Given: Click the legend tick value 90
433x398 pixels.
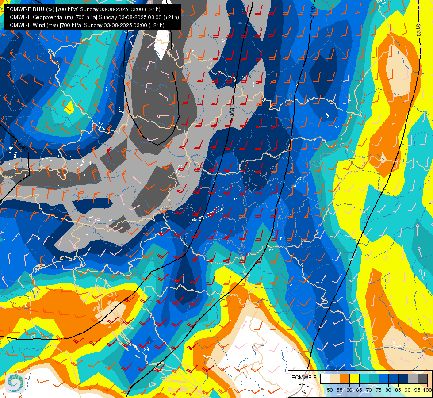Looking at the screenshot, I should pyautogui.click(x=408, y=390).
